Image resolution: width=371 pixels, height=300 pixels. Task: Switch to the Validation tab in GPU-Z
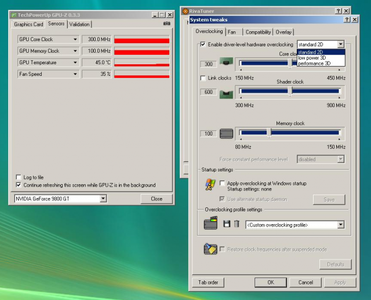coord(79,24)
